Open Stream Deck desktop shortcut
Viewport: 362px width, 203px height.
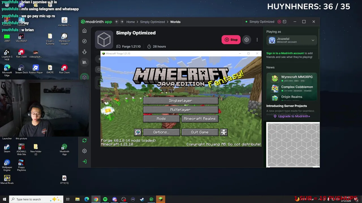pos(21,69)
